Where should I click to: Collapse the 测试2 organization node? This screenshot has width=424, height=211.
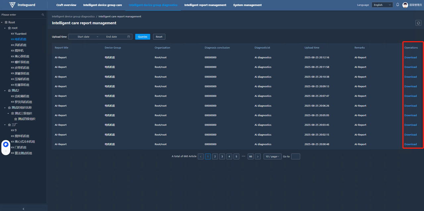(5, 91)
